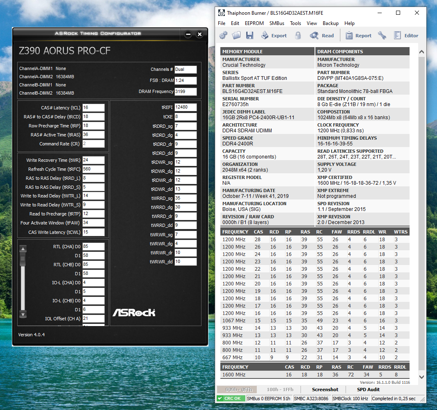Click the gears settings icon in toolbar
Screen dimensions: 437x410
tap(224, 36)
